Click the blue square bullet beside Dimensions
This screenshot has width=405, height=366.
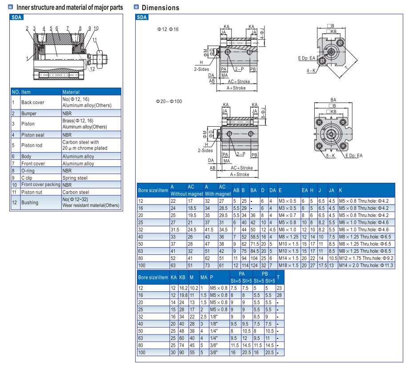point(136,7)
